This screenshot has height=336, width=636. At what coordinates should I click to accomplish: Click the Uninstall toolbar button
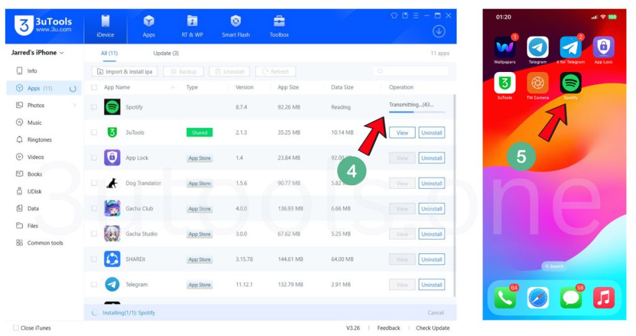(x=230, y=71)
